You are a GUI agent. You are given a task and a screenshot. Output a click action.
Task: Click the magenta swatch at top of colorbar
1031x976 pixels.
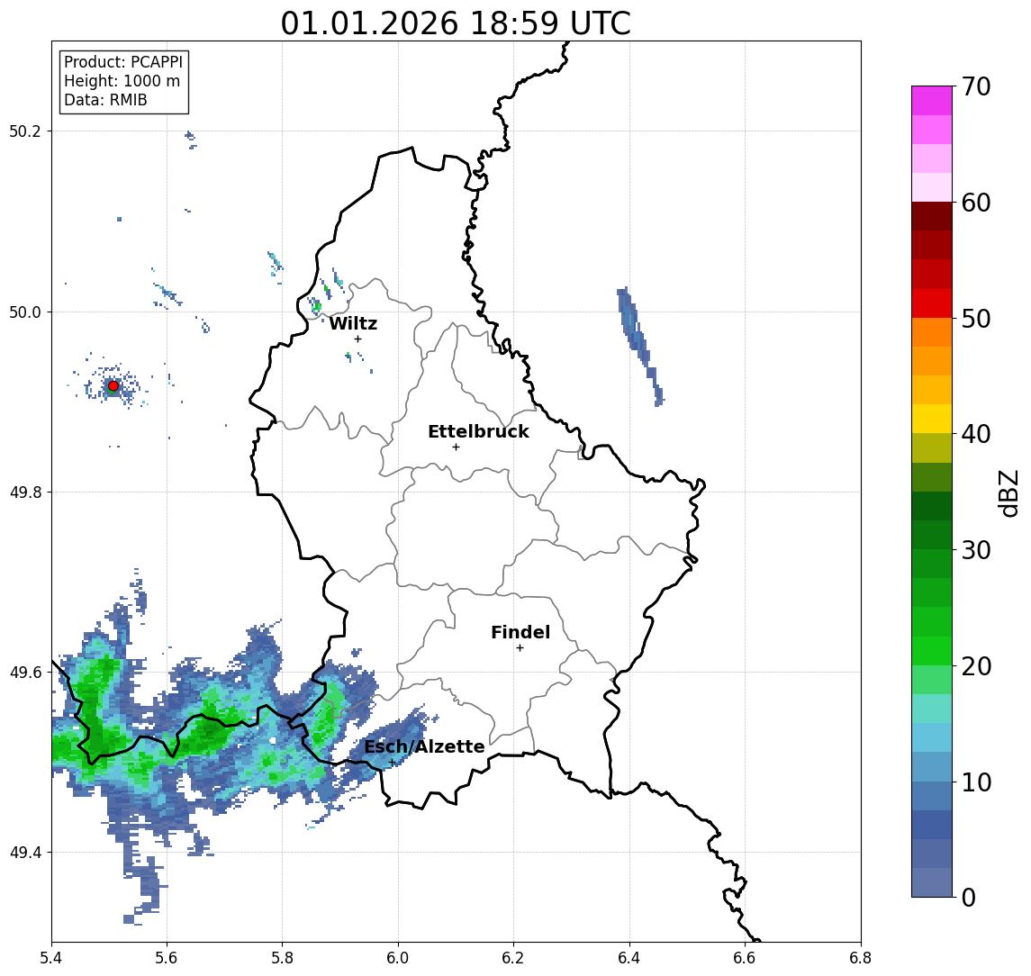point(932,101)
